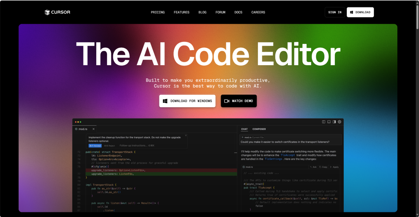Click the red window dot in the editor preview
The height and width of the screenshot is (217, 419).
point(76,122)
